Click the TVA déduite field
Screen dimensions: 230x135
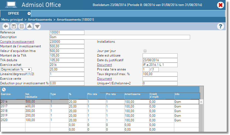[67, 60]
